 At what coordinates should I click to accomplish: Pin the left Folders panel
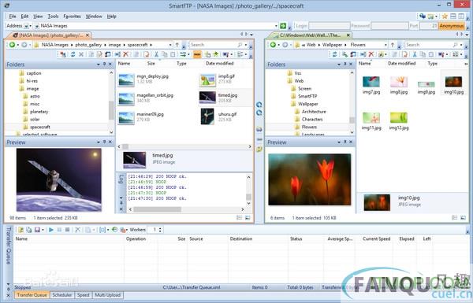click(104, 65)
